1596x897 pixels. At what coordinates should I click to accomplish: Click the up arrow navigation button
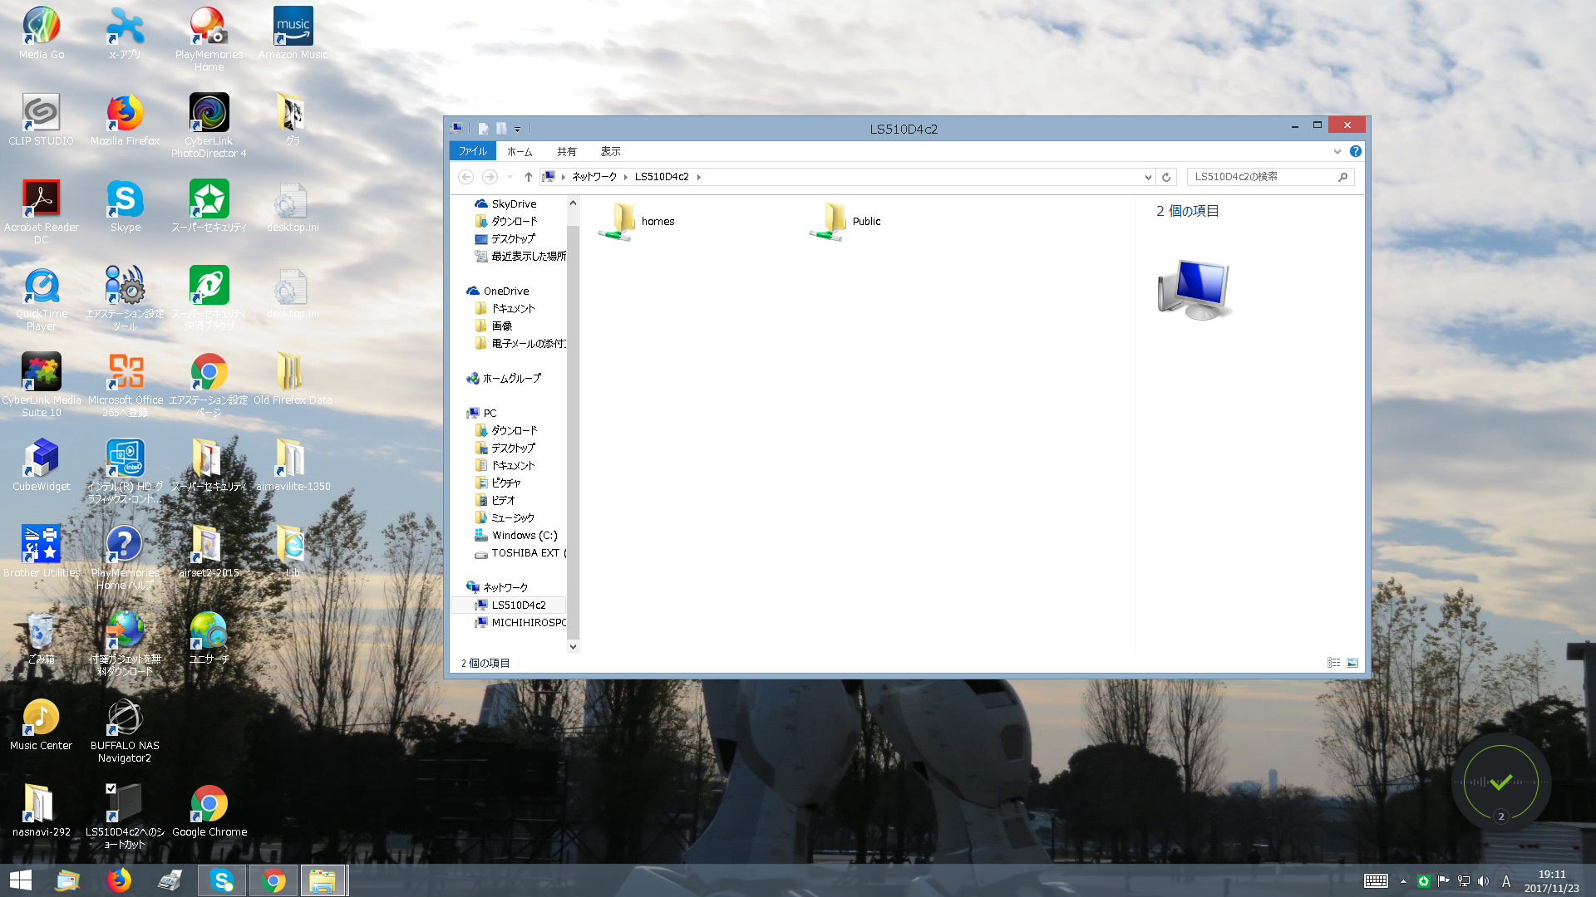pos(528,177)
